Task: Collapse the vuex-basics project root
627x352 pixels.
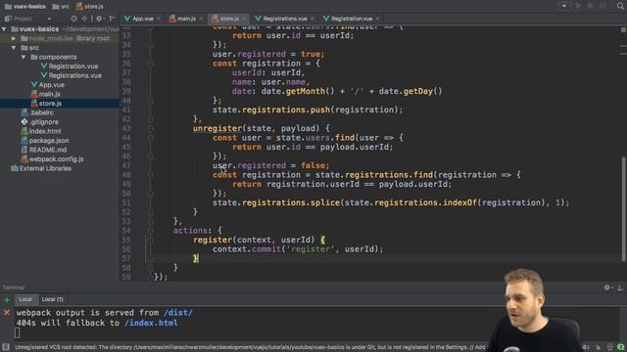Action: (x=4, y=29)
